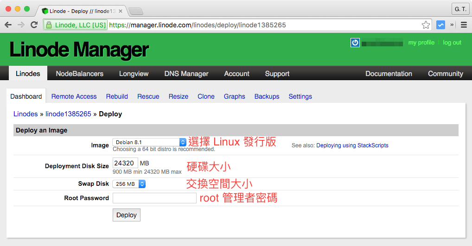
Task: Click the power icon beside the username
Action: 355,43
